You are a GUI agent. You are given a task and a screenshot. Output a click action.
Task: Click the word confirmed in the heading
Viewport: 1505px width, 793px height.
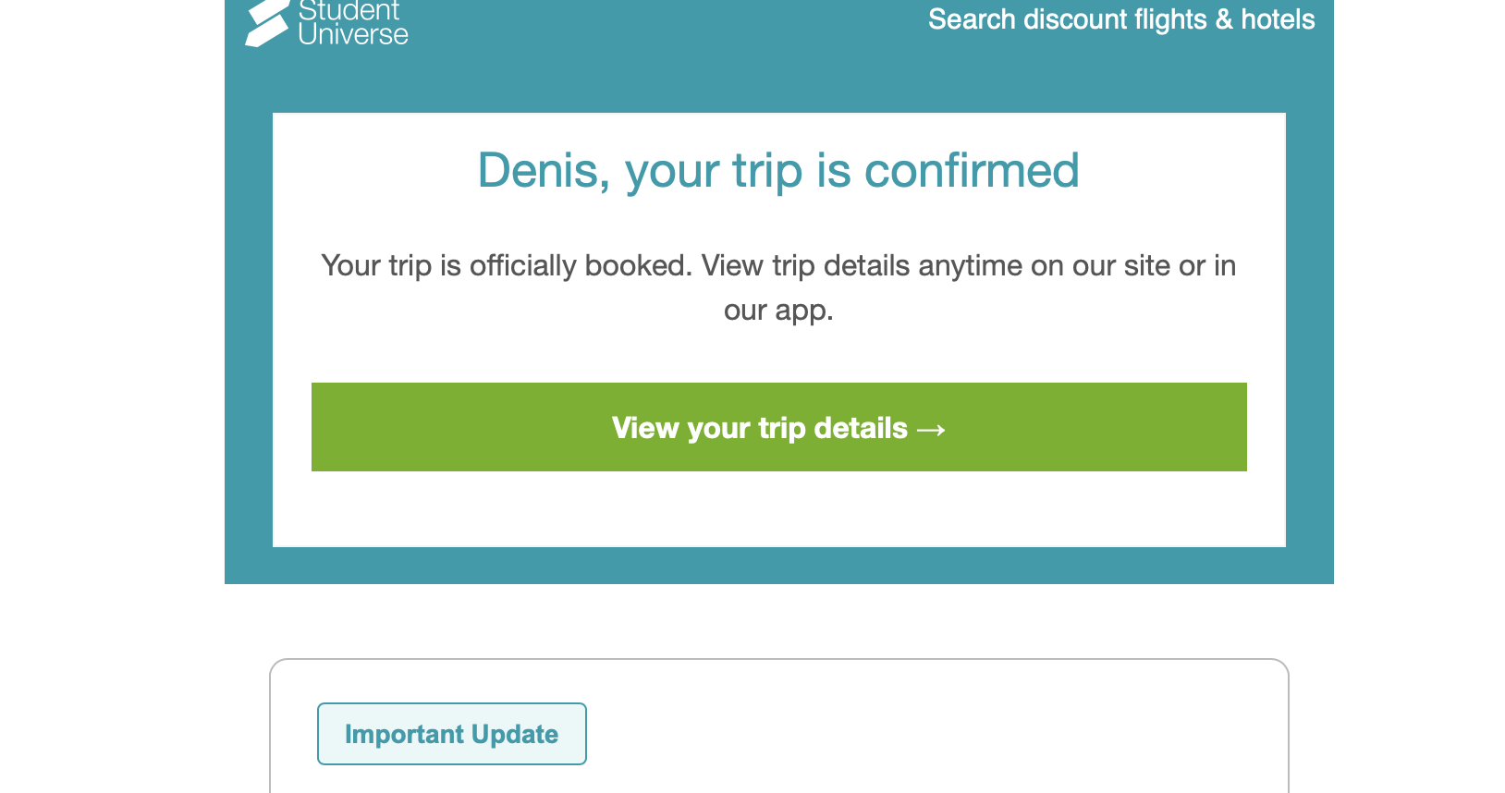point(971,171)
